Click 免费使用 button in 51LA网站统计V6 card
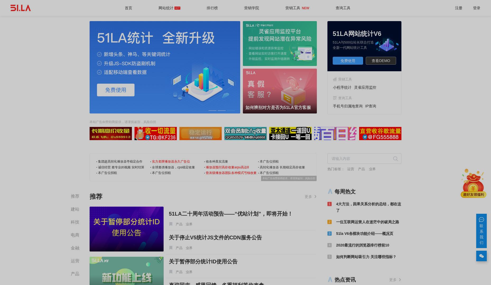 (x=348, y=61)
